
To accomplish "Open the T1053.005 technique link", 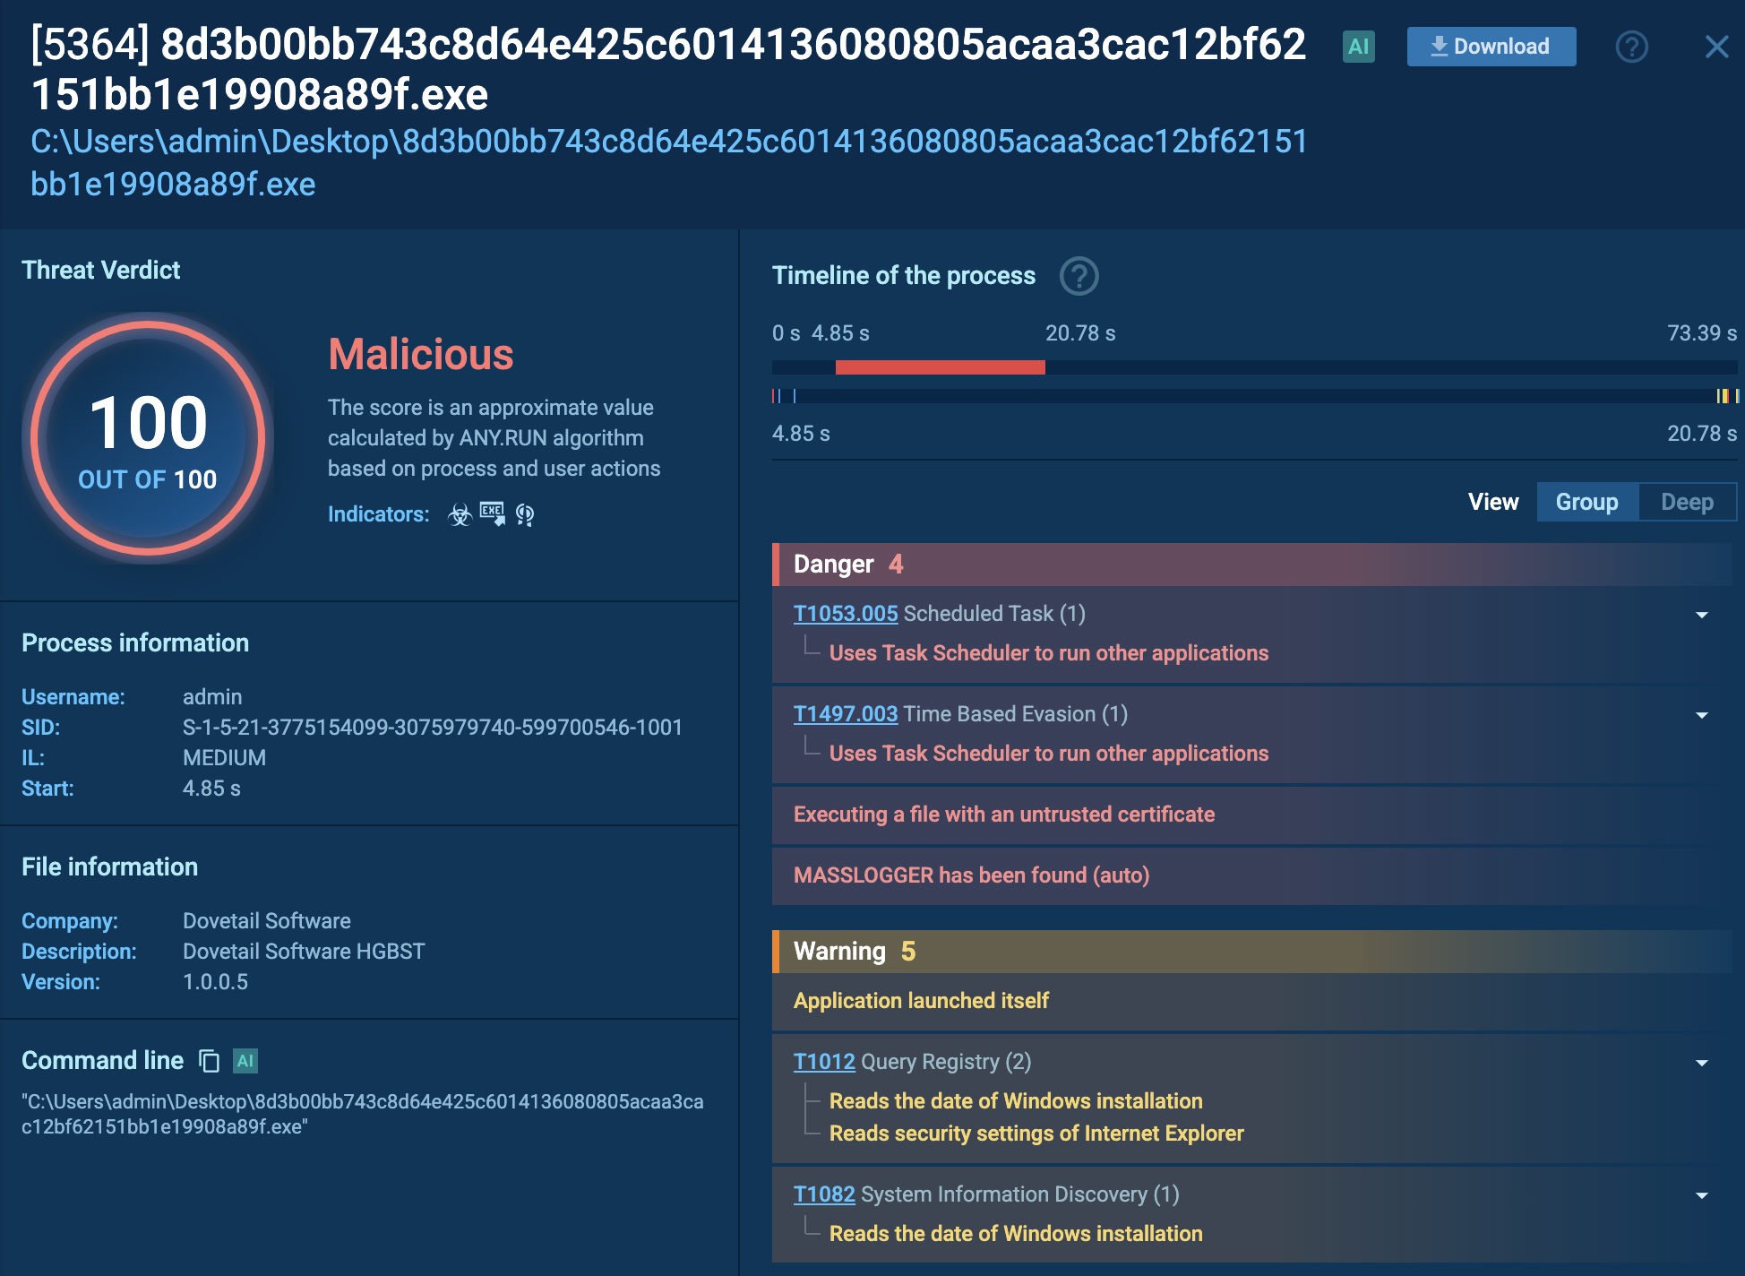I will click(845, 614).
